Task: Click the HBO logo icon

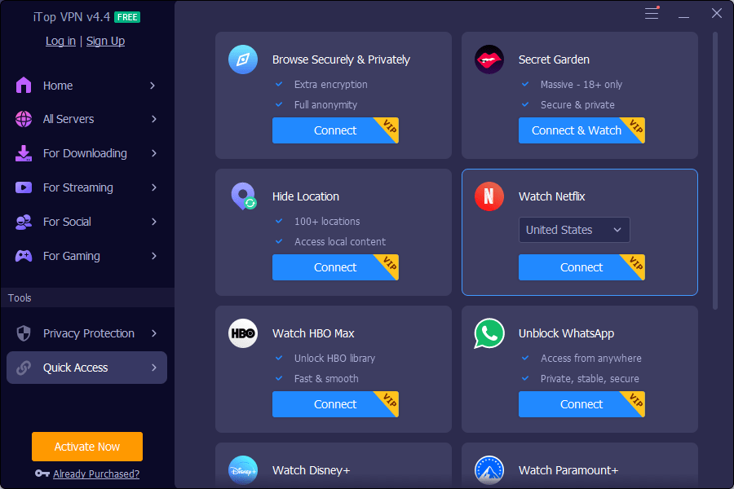Action: [243, 333]
